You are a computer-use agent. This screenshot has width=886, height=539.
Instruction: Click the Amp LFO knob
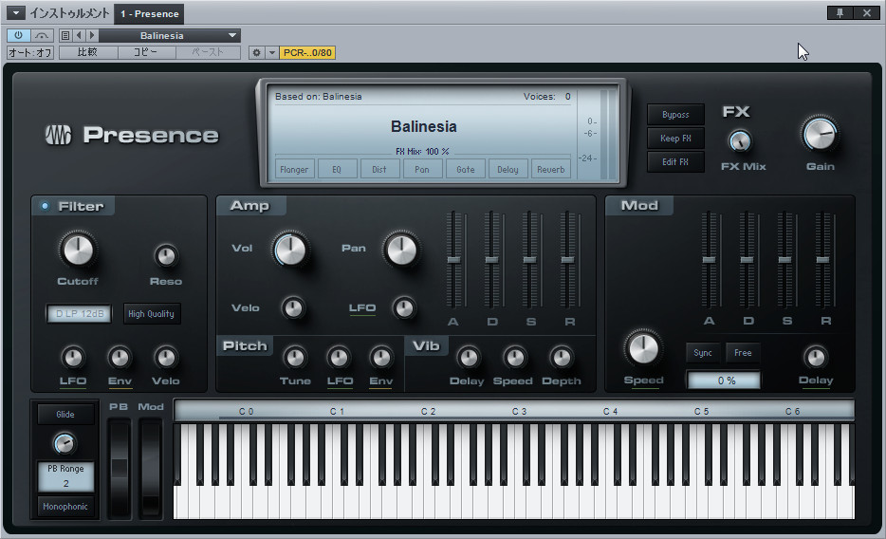(403, 307)
